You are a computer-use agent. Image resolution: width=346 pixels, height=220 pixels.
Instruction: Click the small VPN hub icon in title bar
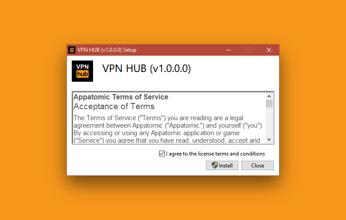point(72,50)
